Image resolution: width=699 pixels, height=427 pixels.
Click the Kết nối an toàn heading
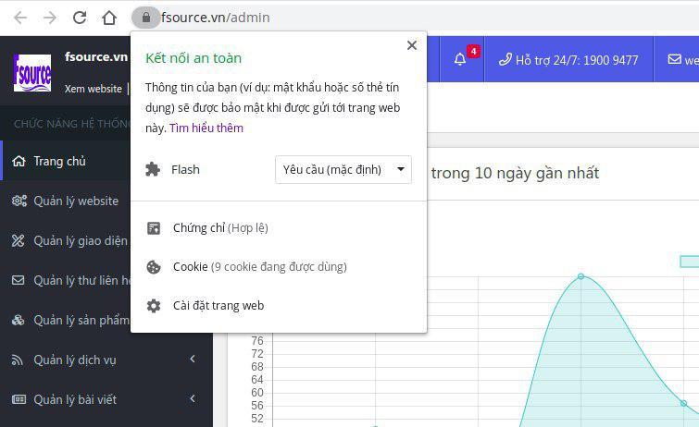(193, 58)
